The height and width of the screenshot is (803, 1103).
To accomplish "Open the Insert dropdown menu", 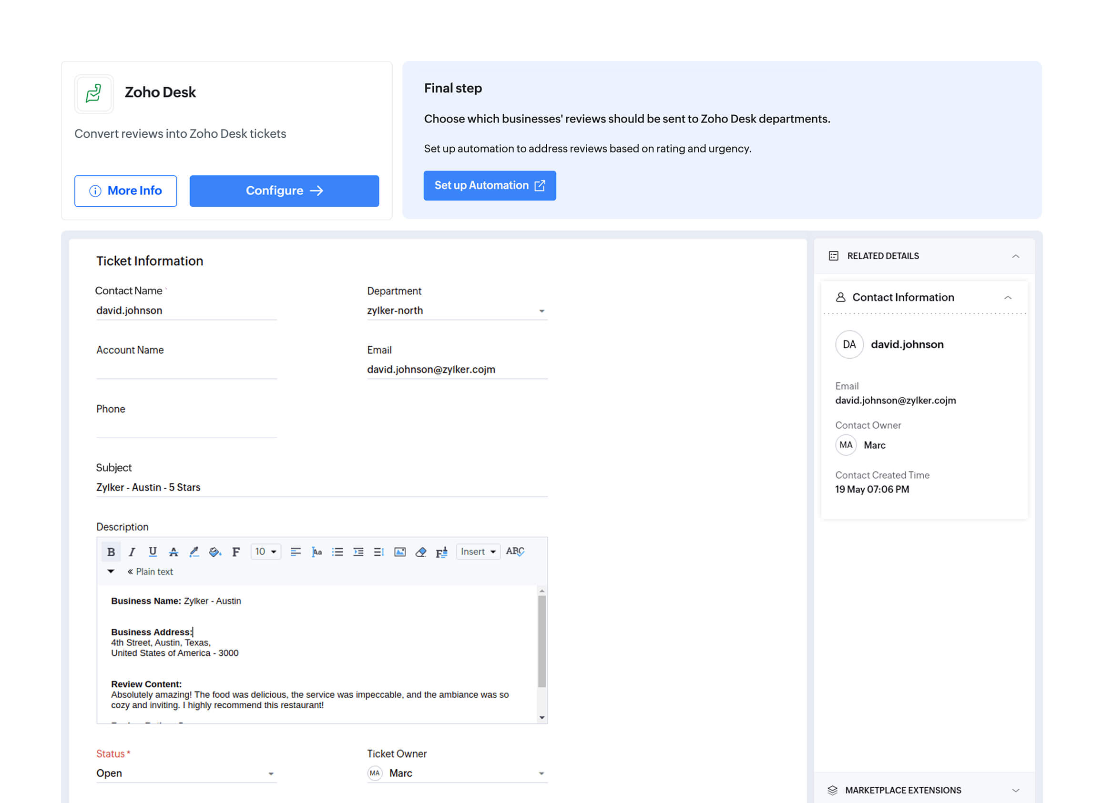I will (x=478, y=552).
